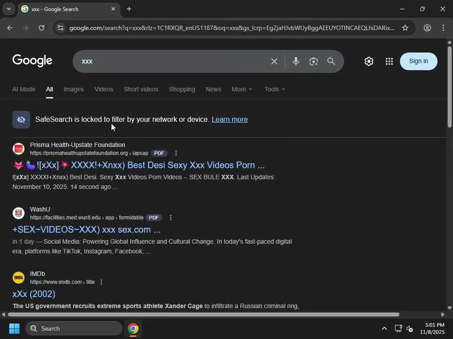This screenshot has height=339, width=453.
Task: Switch to AI Mode tab
Action: click(24, 89)
